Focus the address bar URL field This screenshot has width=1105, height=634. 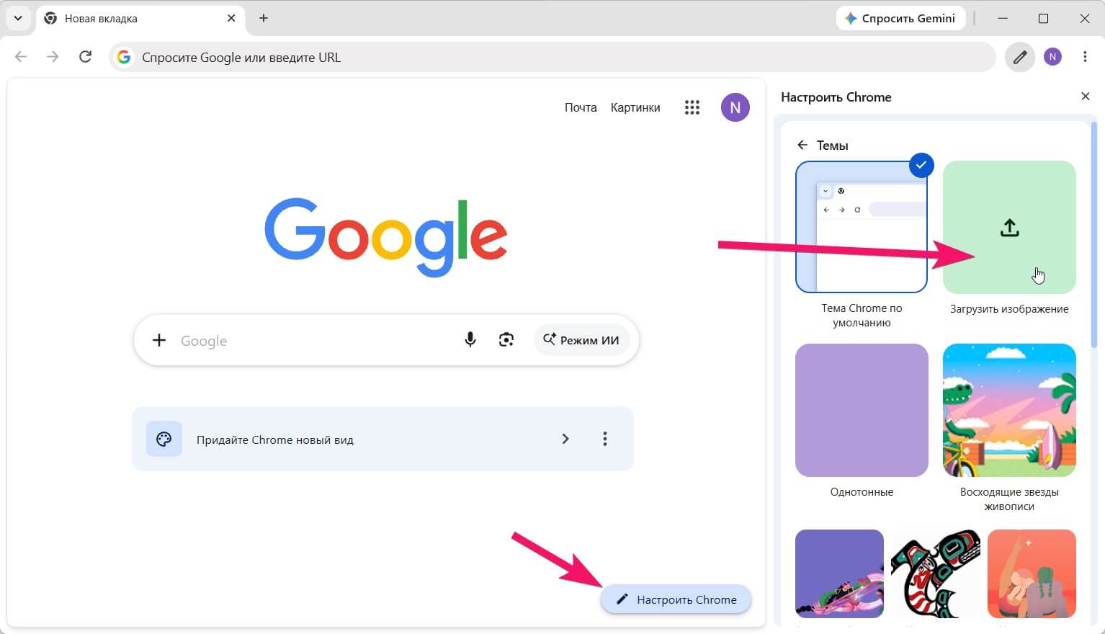(x=552, y=57)
